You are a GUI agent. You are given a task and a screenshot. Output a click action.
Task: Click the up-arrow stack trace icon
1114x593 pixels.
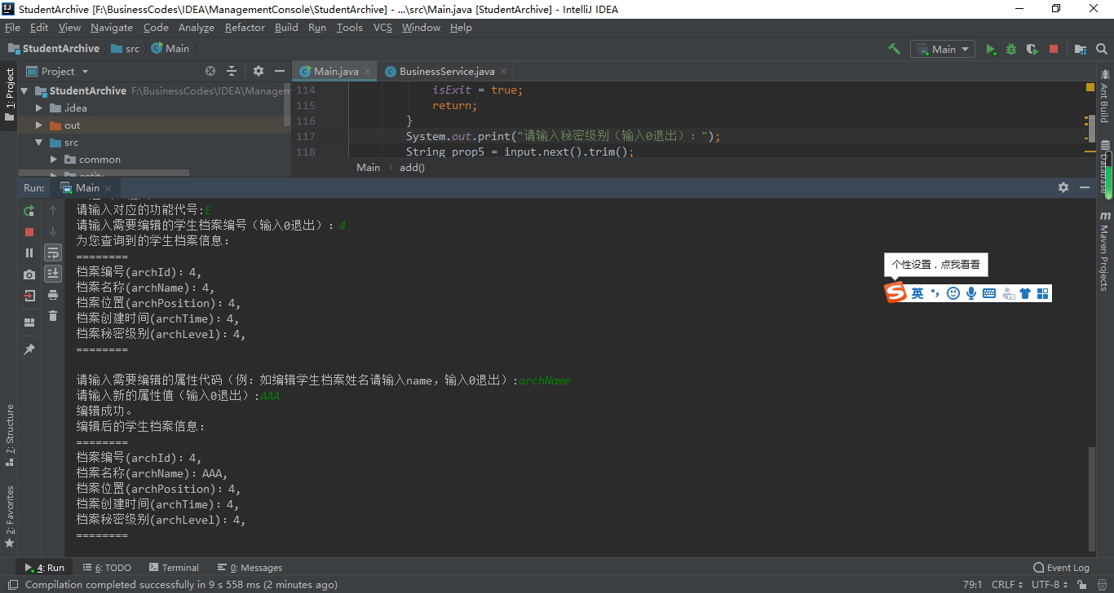tap(53, 210)
